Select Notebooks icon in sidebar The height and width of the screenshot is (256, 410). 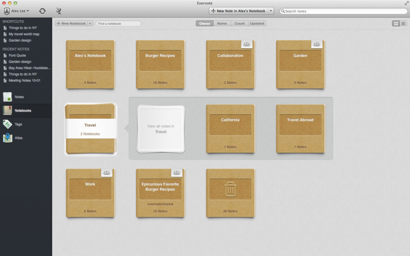[7, 111]
